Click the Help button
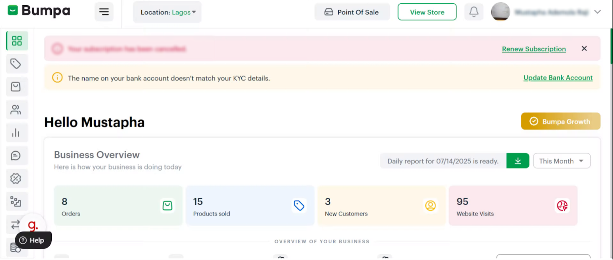Screen dimensions: 613x260 point(33,240)
